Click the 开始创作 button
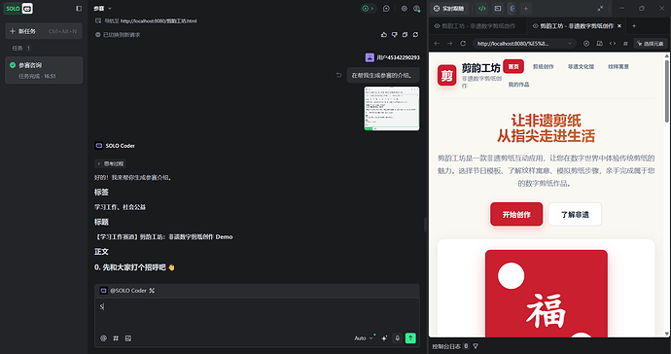The height and width of the screenshot is (354, 671). point(516,214)
